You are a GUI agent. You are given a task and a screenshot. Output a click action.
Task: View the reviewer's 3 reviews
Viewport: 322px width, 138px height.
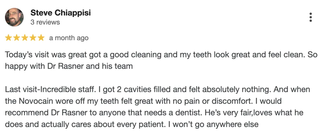pyautogui.click(x=45, y=22)
